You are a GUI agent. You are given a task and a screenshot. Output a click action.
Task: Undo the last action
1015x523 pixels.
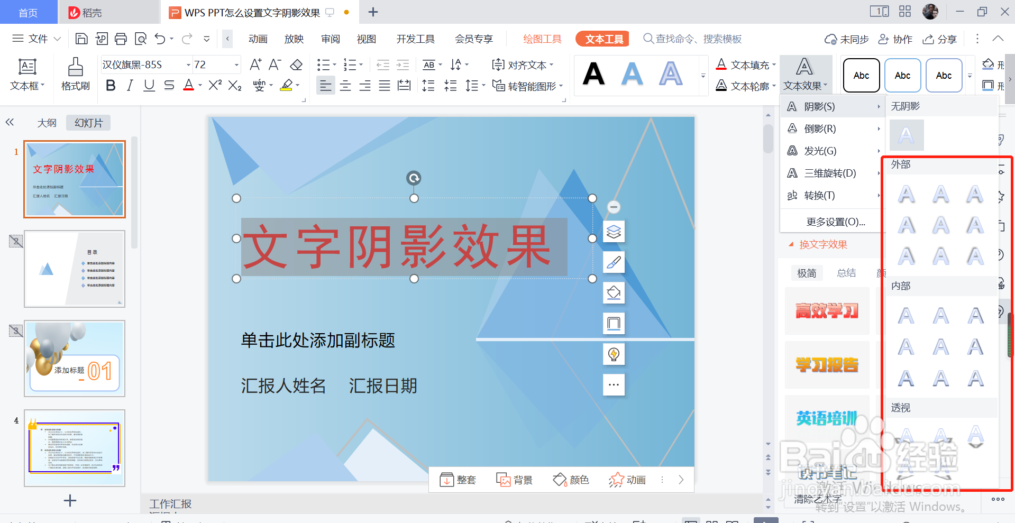pyautogui.click(x=160, y=39)
